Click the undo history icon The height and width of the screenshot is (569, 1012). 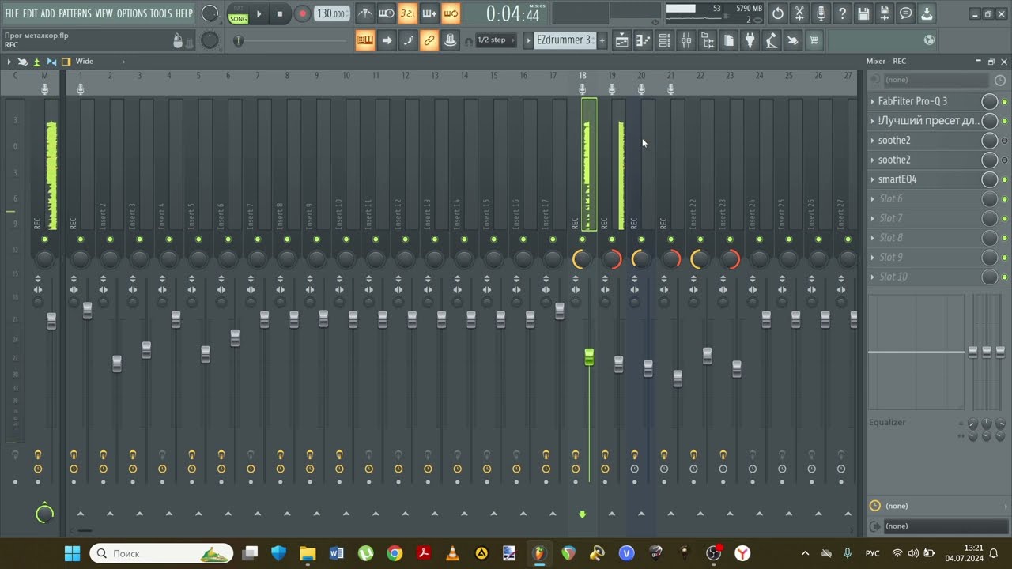pos(778,13)
